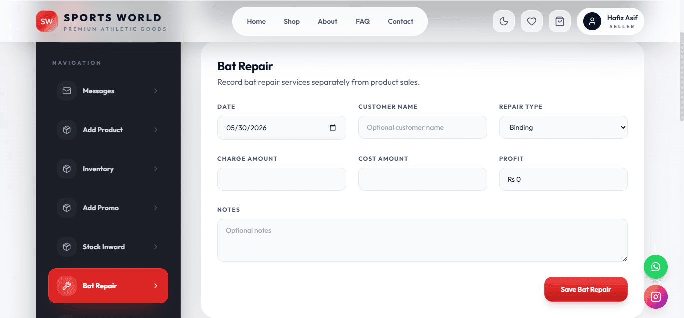Focus the Customer Name field
Viewport: 684px width, 318px height.
click(x=423, y=127)
